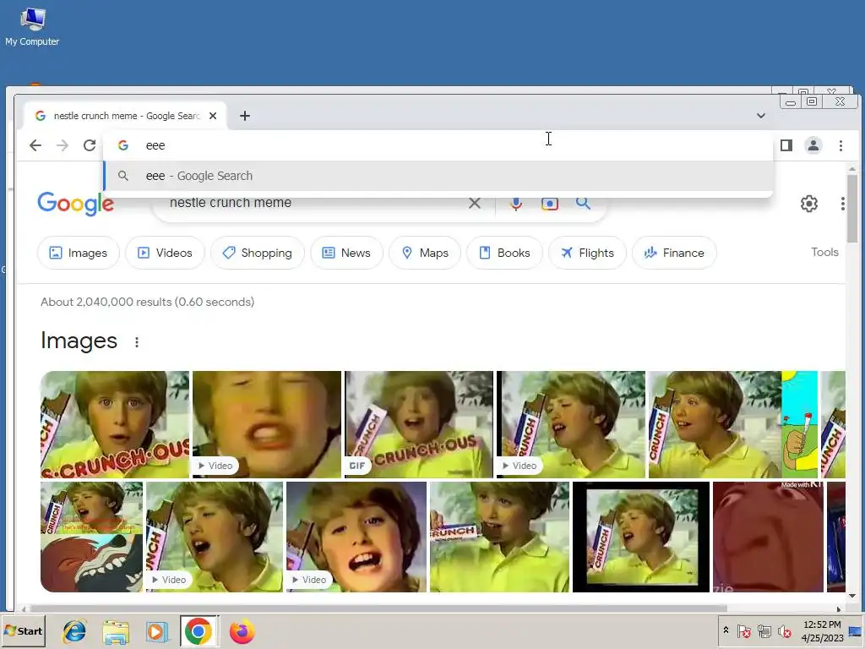Screen dimensions: 865x649
Task: Select the nestle crunch meme tab
Action: [126, 116]
